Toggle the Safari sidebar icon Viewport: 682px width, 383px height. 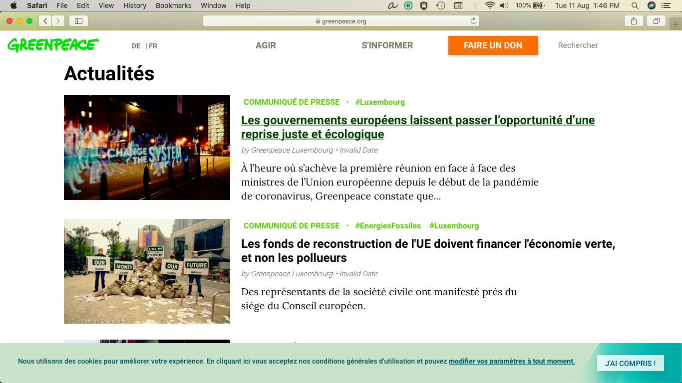pyautogui.click(x=78, y=21)
